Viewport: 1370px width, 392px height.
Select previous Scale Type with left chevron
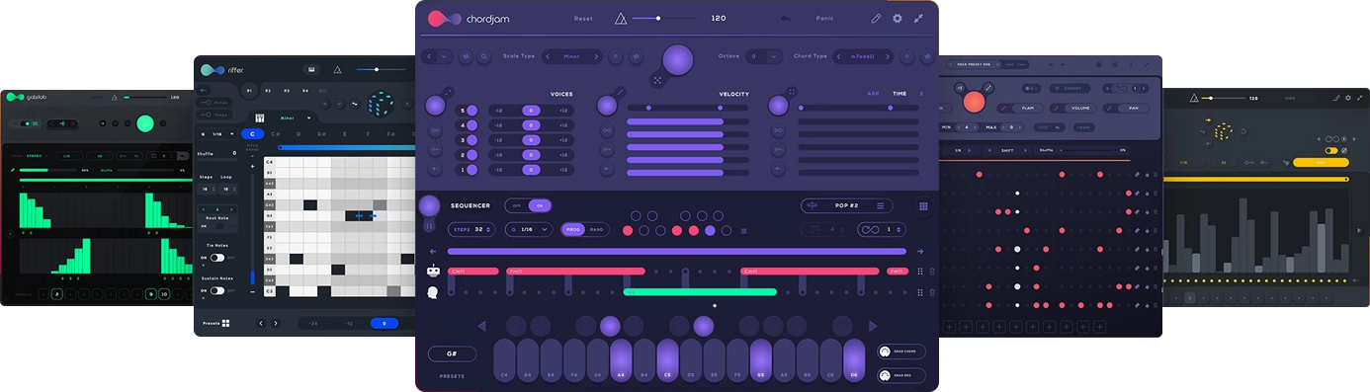point(549,56)
